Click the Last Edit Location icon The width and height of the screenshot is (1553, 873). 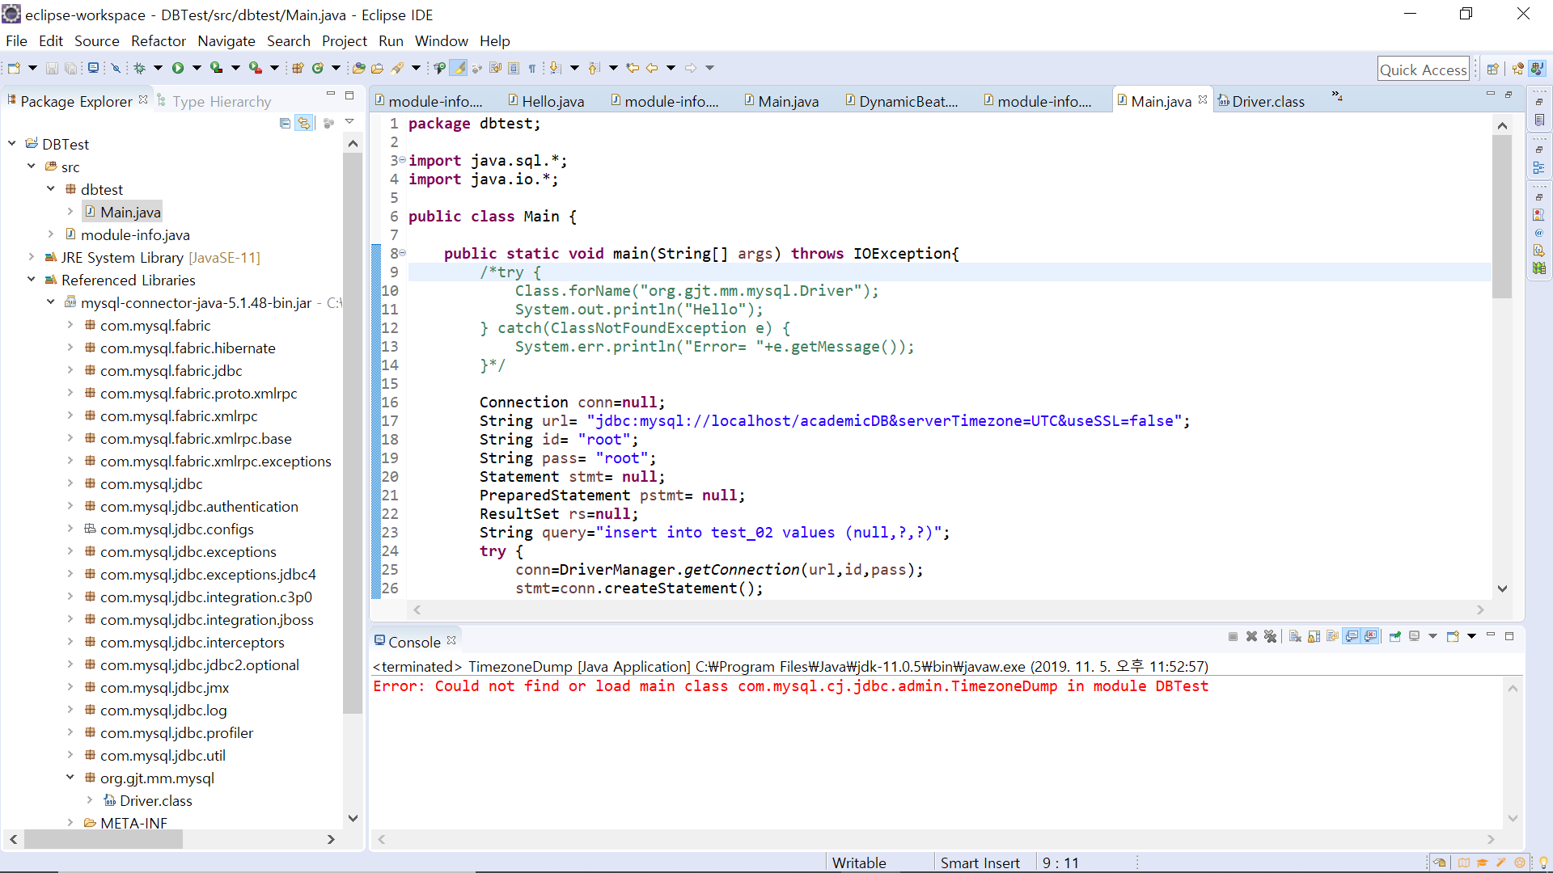point(633,68)
